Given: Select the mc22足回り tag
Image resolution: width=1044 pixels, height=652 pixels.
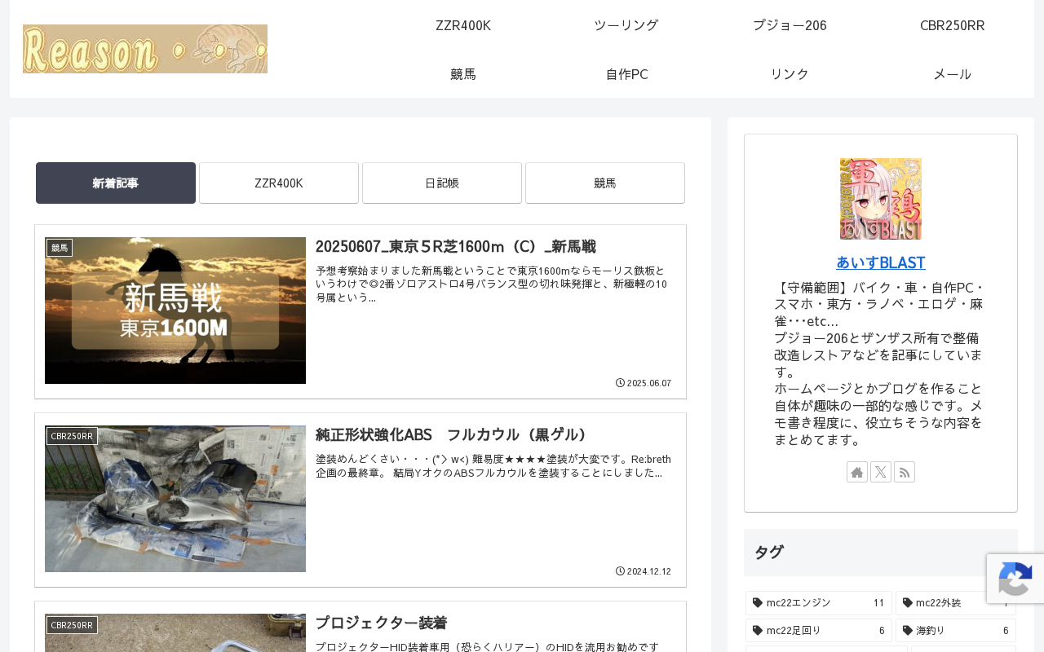Looking at the screenshot, I should click(x=819, y=631).
